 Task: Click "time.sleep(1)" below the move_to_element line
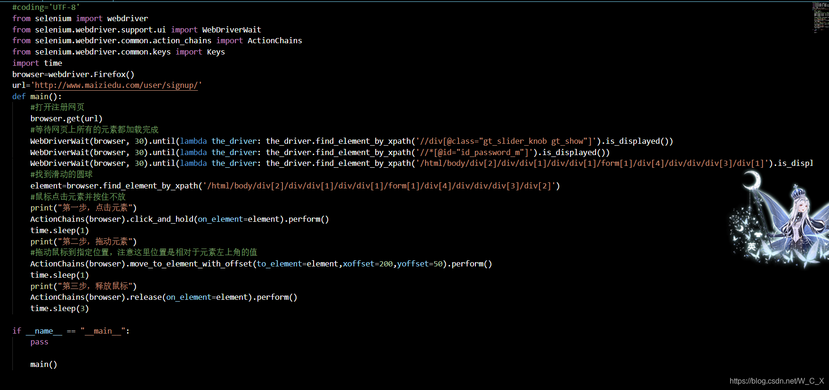point(60,275)
